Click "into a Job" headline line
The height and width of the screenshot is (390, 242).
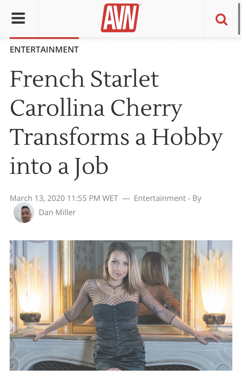pos(59,166)
